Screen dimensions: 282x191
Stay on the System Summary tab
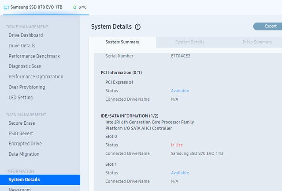pos(122,42)
